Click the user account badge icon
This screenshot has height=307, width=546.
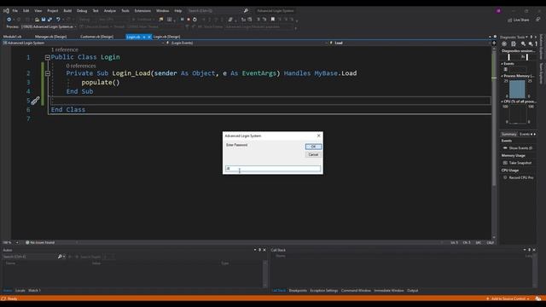pos(498,11)
